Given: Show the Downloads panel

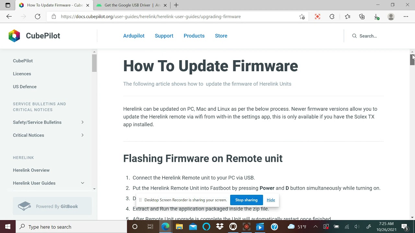Looking at the screenshot, I should [x=376, y=17].
